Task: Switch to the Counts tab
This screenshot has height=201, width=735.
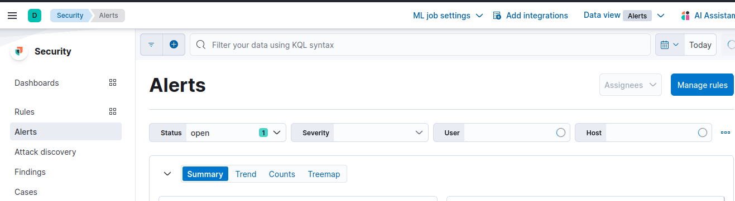Action: (282, 174)
